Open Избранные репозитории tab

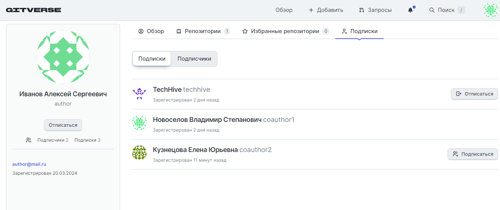285,31
